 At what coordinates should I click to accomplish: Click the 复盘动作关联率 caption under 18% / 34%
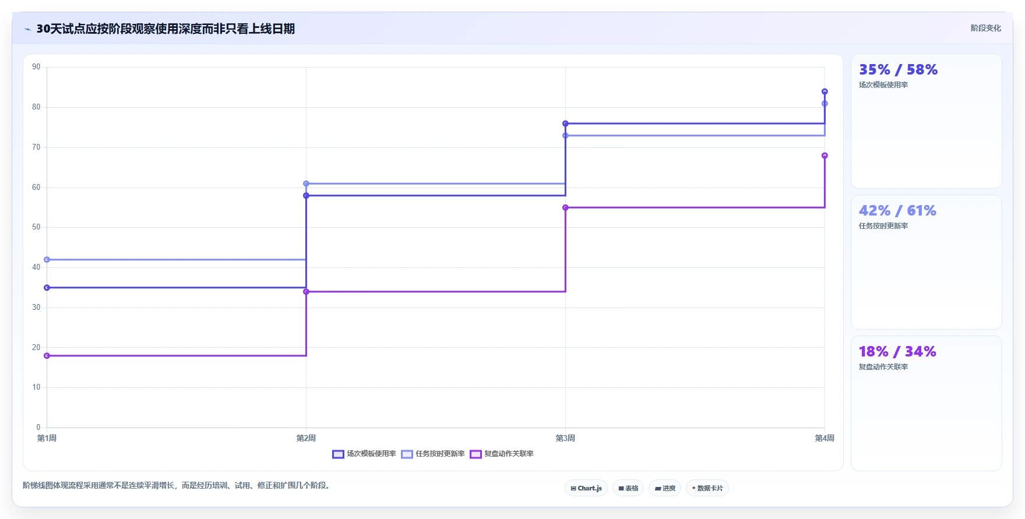(883, 367)
